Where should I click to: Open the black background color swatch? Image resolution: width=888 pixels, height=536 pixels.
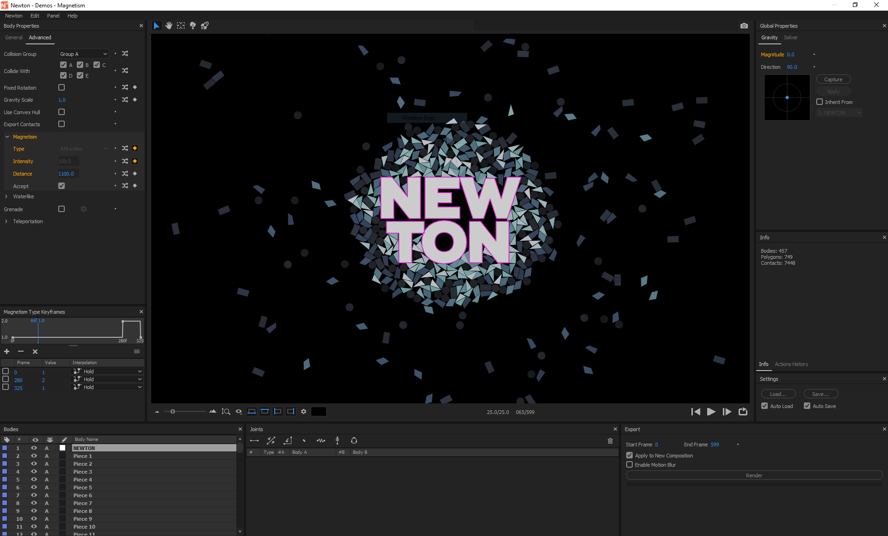coord(319,412)
